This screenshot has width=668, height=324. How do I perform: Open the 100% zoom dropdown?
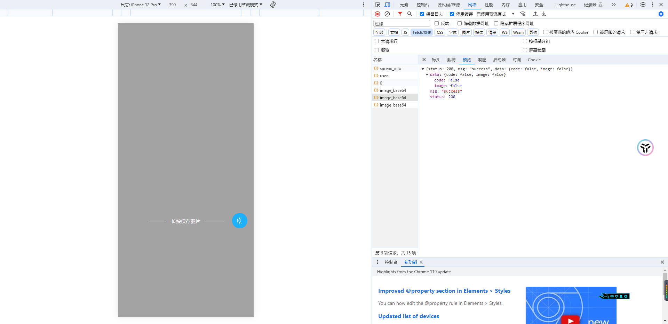[217, 5]
